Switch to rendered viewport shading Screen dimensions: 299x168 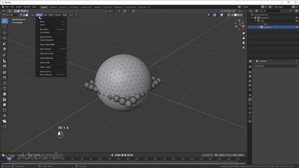coord(242,15)
